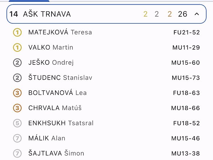Click fifth place icon beside ENKHSUKH Tsatsral
This screenshot has width=213, height=160.
point(17,123)
